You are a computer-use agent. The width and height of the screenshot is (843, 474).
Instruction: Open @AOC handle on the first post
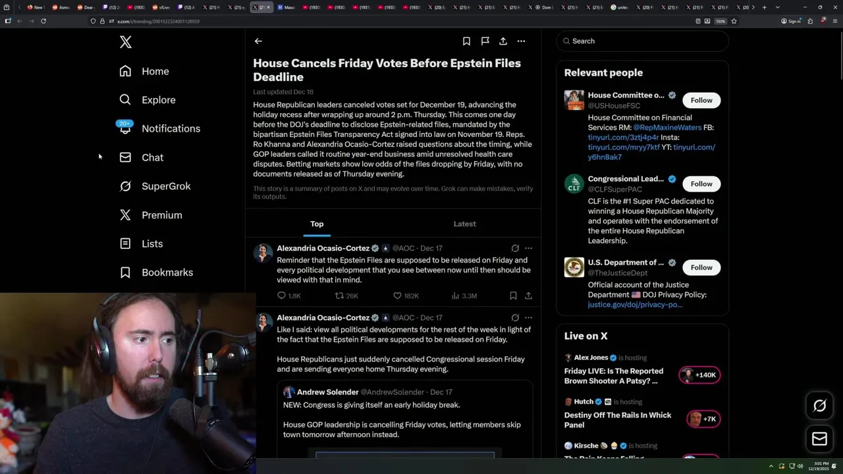pos(404,248)
